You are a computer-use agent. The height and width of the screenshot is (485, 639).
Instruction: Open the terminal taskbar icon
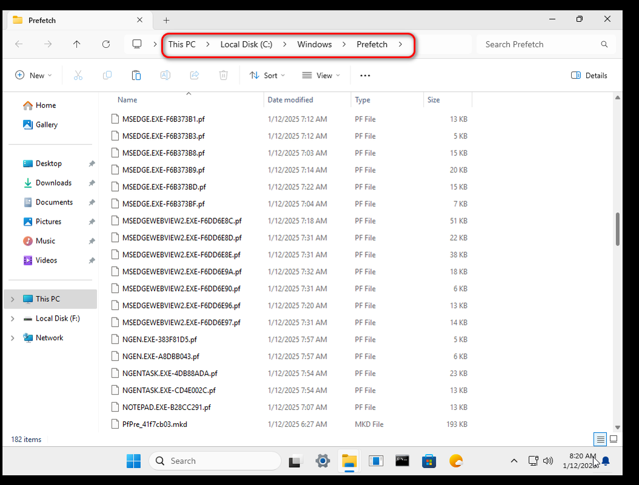pyautogui.click(x=402, y=461)
